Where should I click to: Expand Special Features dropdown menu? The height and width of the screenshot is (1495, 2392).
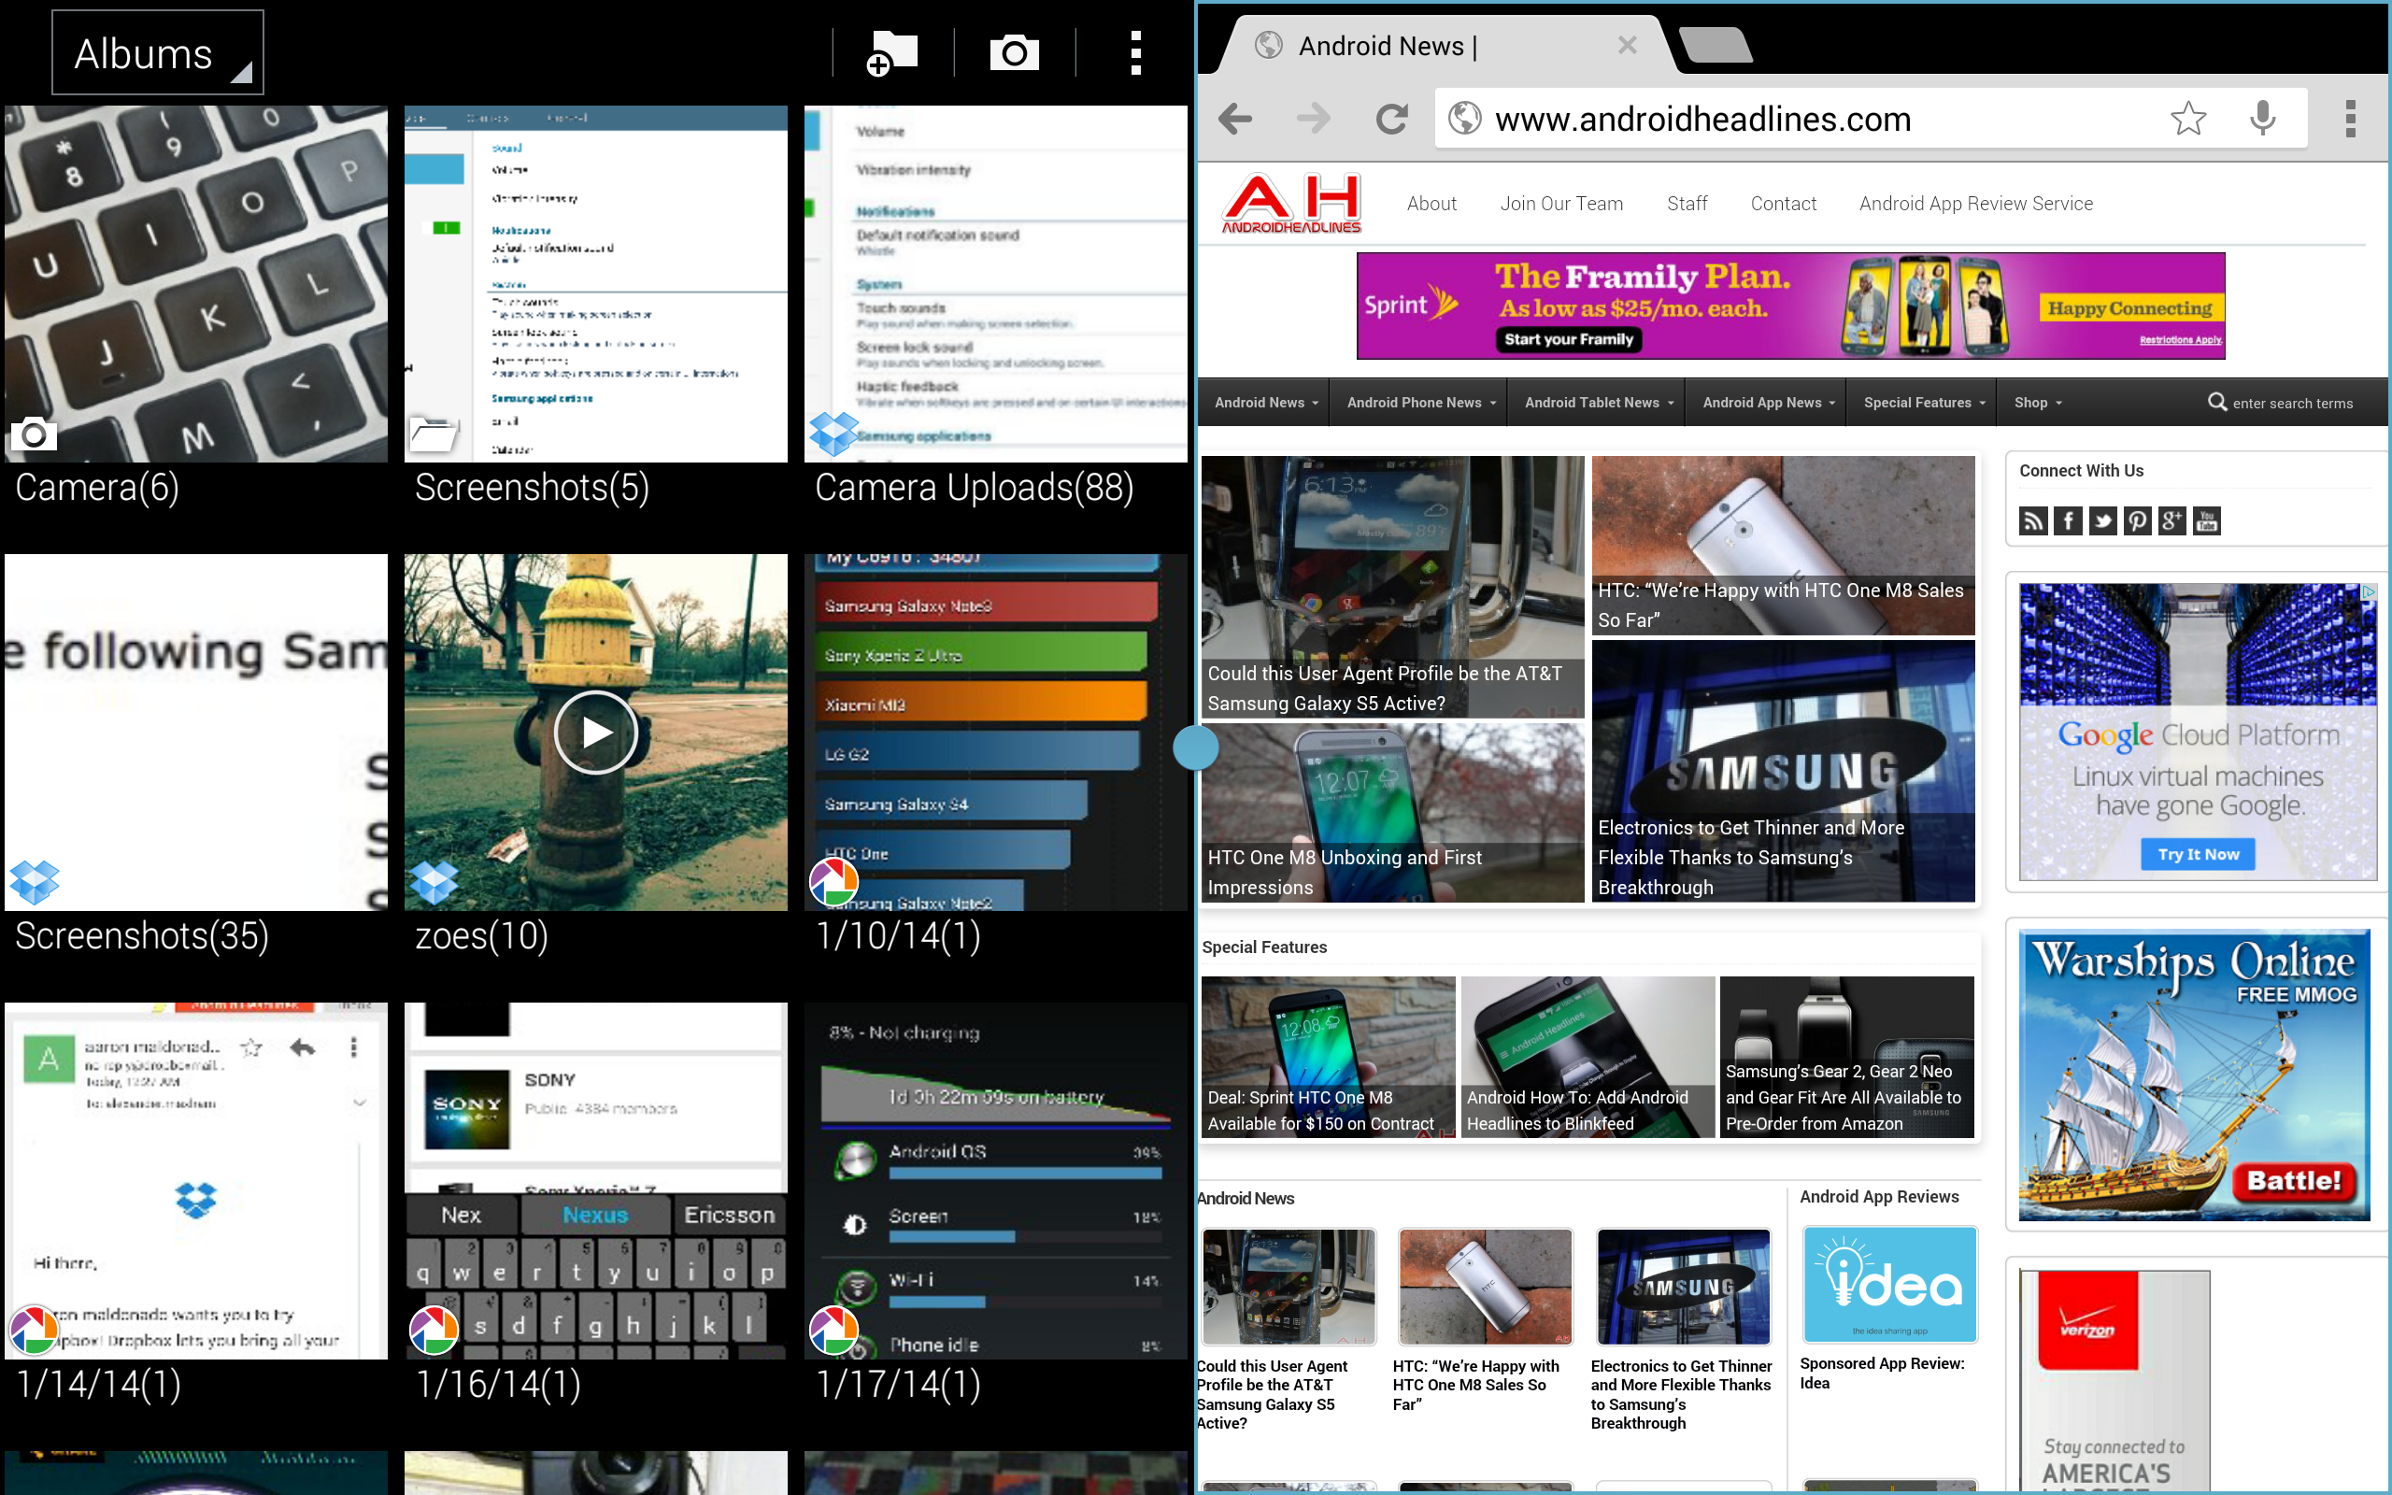click(x=1924, y=403)
